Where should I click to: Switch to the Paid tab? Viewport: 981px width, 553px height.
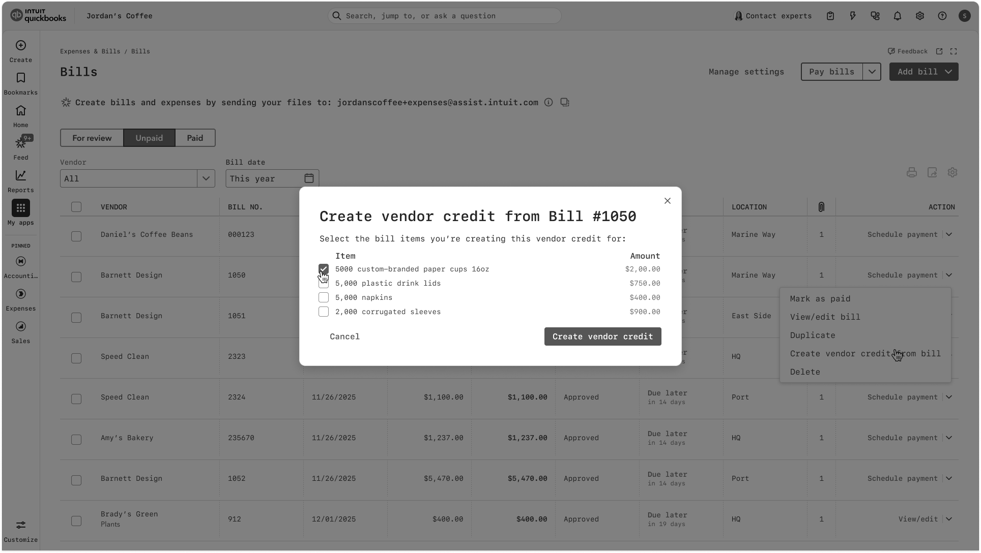click(x=195, y=138)
